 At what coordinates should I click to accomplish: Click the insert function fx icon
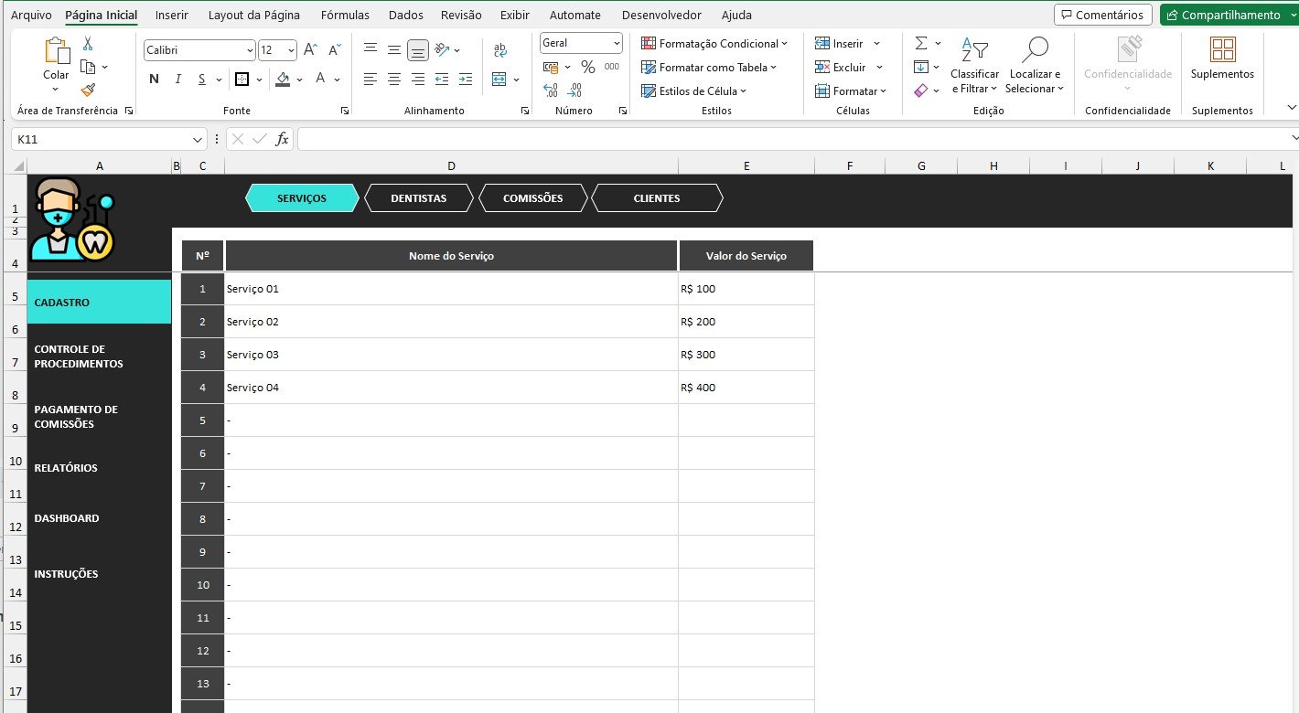coord(282,139)
